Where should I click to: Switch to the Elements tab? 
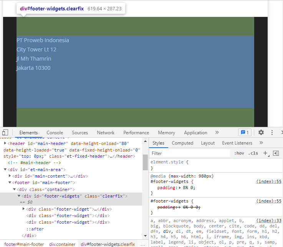28,133
